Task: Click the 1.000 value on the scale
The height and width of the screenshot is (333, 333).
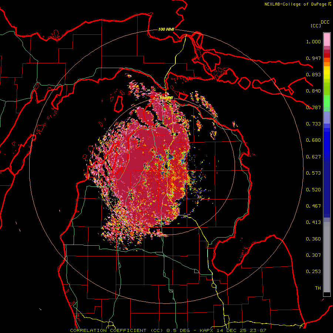Action: coord(313,41)
